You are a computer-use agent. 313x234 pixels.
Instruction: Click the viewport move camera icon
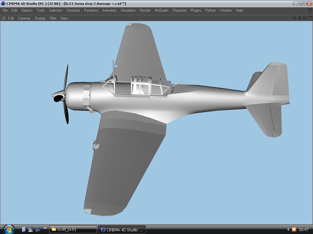pyautogui.click(x=294, y=18)
